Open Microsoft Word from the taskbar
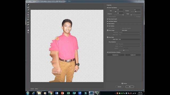Image resolution: width=170 pixels, height=95 pixels. [x=57, y=93]
